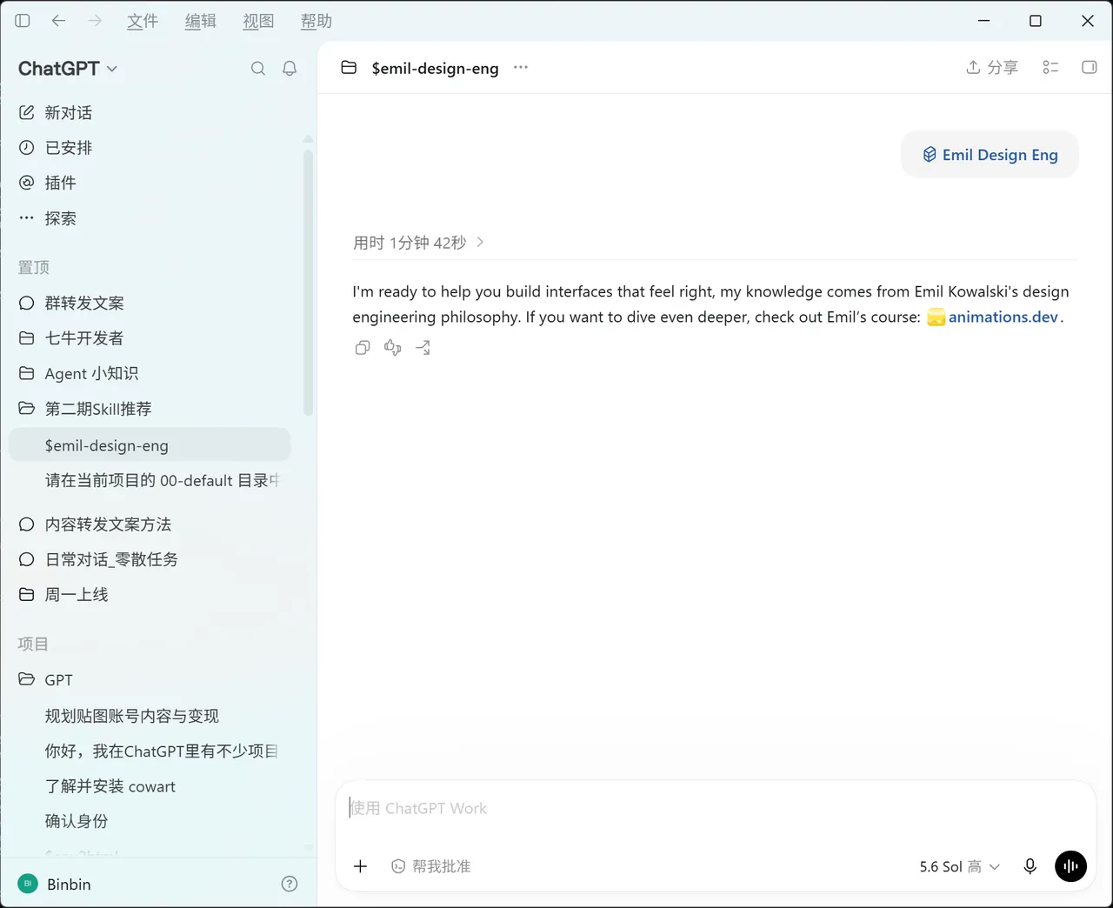Viewport: 1113px width, 908px height.
Task: Open the more options ellipsis beside title
Action: [521, 68]
